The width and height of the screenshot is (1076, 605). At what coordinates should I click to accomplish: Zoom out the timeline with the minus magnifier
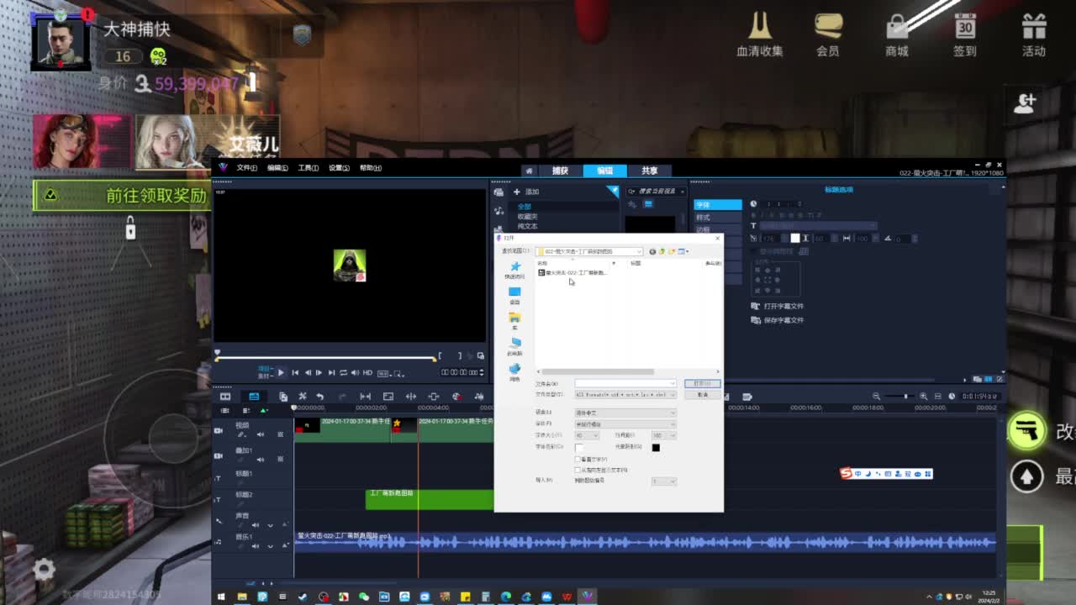[876, 396]
